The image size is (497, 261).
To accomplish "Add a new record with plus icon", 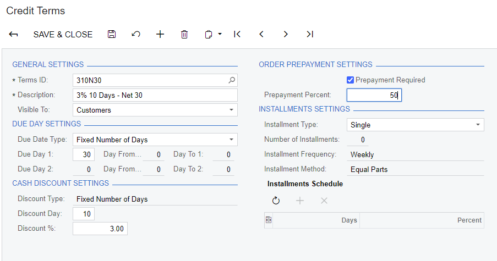I will click(160, 34).
